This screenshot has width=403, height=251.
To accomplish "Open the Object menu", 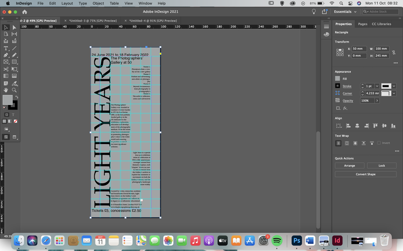I will tap(98, 4).
